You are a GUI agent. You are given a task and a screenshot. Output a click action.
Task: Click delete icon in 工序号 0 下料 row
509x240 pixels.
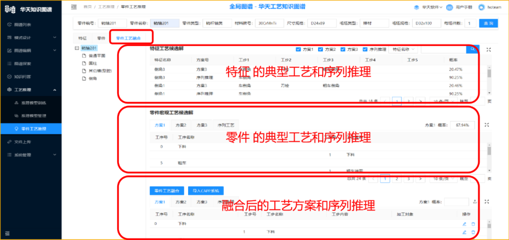click(473, 224)
